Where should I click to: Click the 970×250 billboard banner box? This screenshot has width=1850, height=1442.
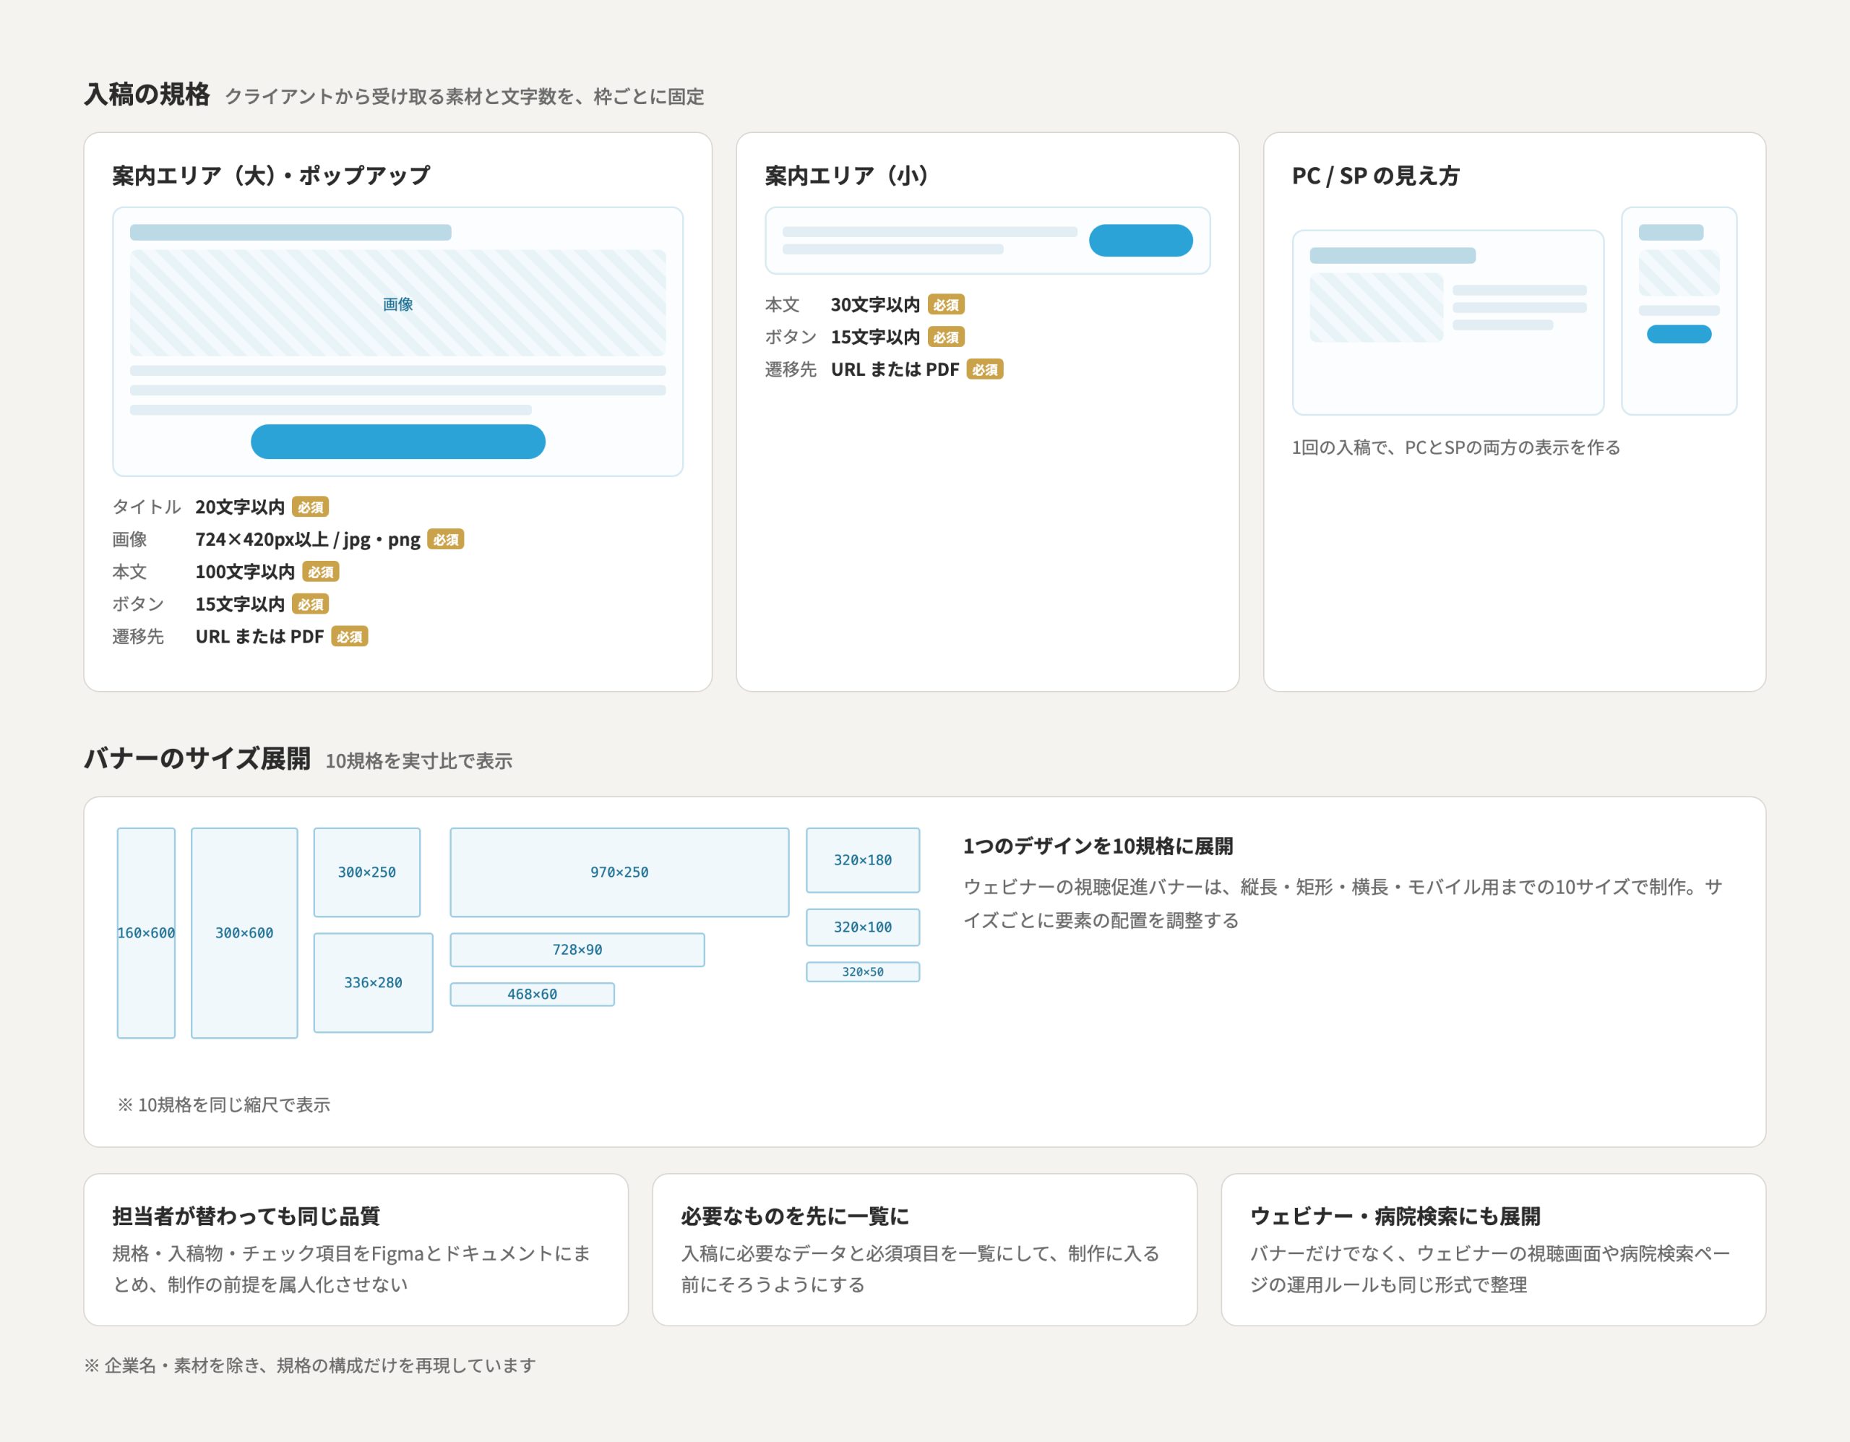[619, 872]
